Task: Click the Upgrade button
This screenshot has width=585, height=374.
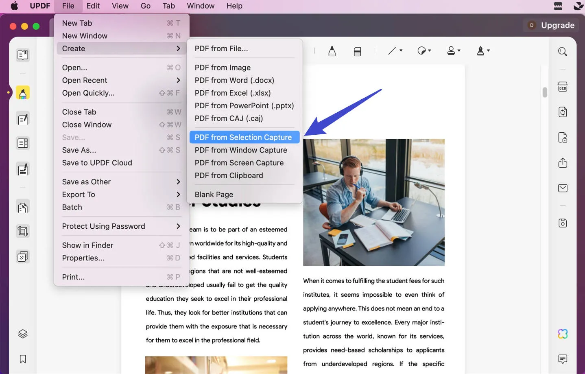Action: 557,25
